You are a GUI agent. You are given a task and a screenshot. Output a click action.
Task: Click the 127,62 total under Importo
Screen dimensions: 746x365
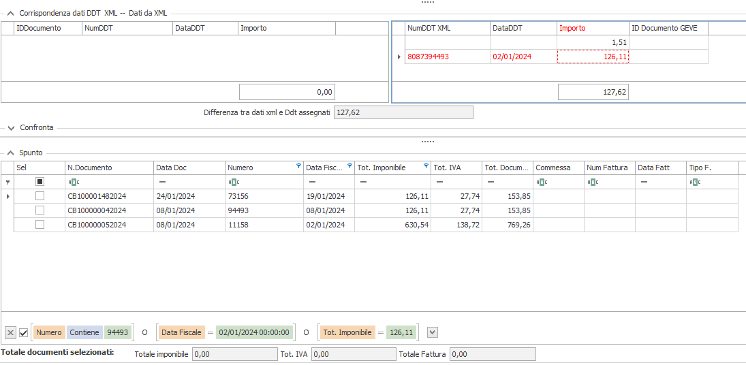click(593, 92)
